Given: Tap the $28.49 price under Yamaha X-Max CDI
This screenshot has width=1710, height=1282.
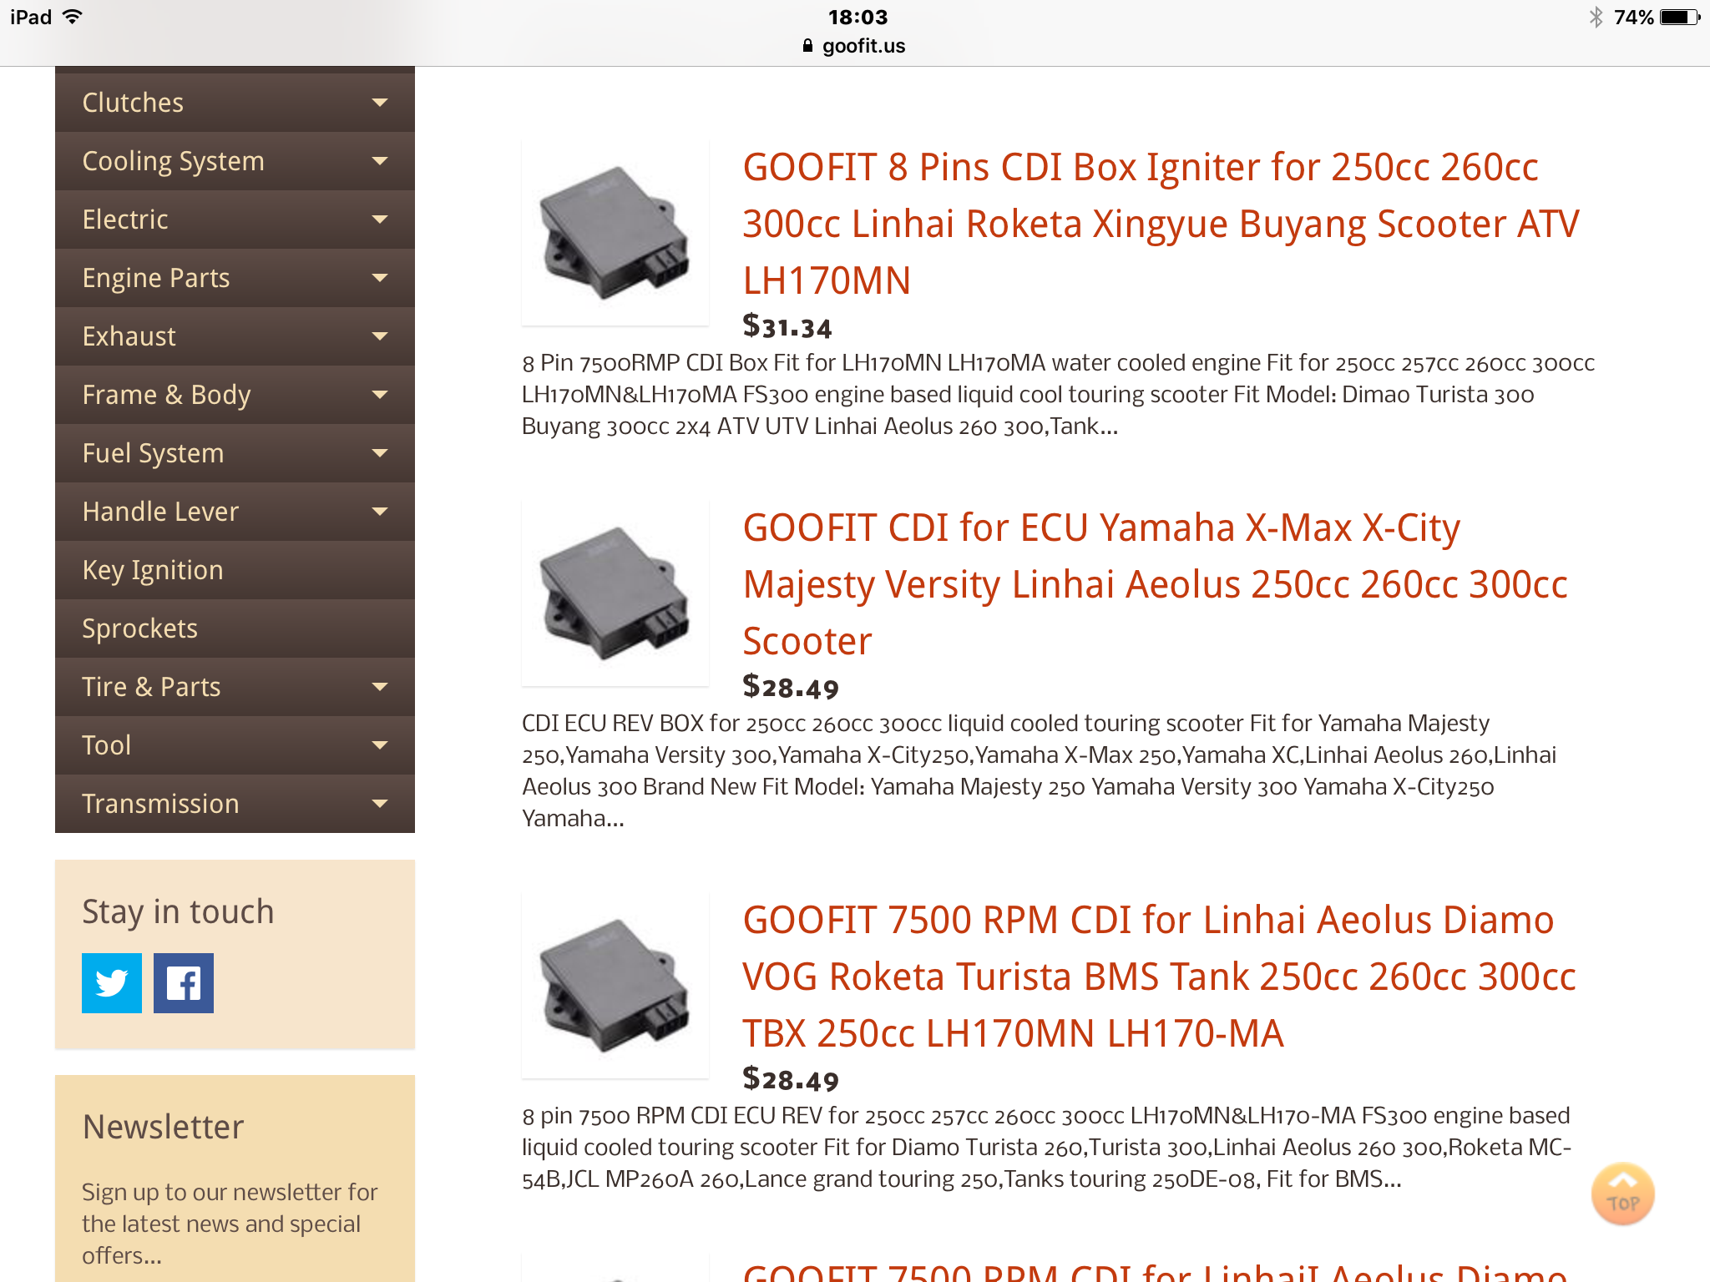Looking at the screenshot, I should pos(790,687).
